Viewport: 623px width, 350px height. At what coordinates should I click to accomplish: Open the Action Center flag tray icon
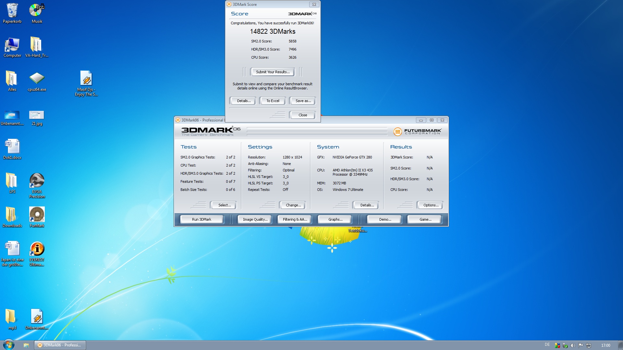pyautogui.click(x=580, y=345)
